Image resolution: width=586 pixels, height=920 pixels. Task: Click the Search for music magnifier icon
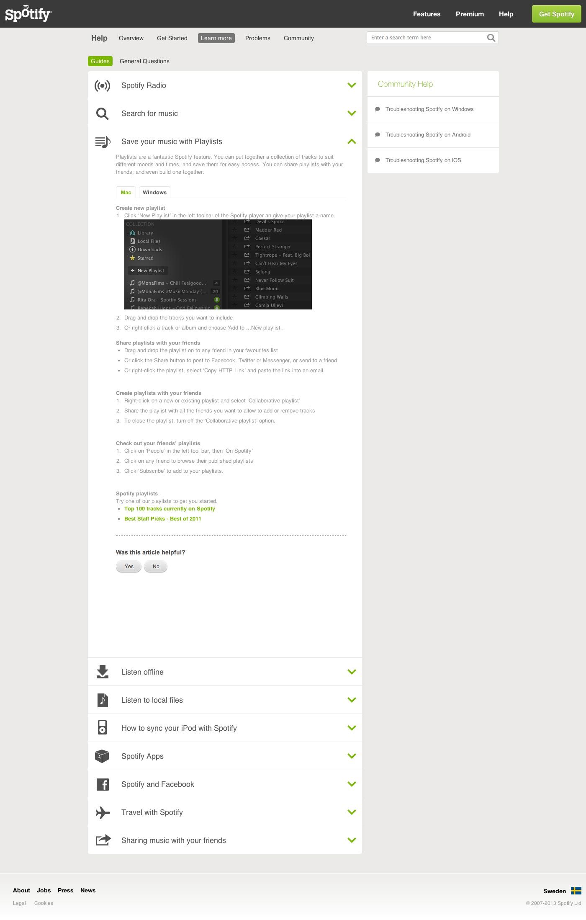(103, 113)
